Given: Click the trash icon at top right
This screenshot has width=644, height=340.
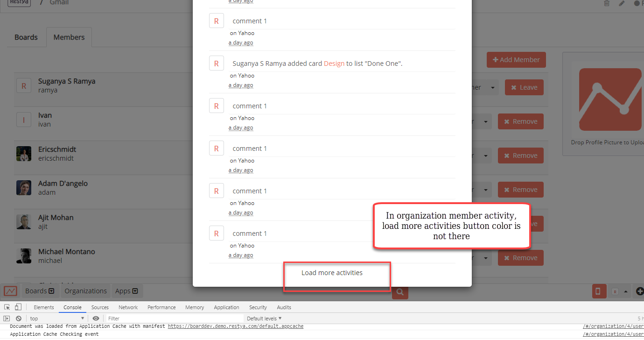Looking at the screenshot, I should pyautogui.click(x=607, y=4).
